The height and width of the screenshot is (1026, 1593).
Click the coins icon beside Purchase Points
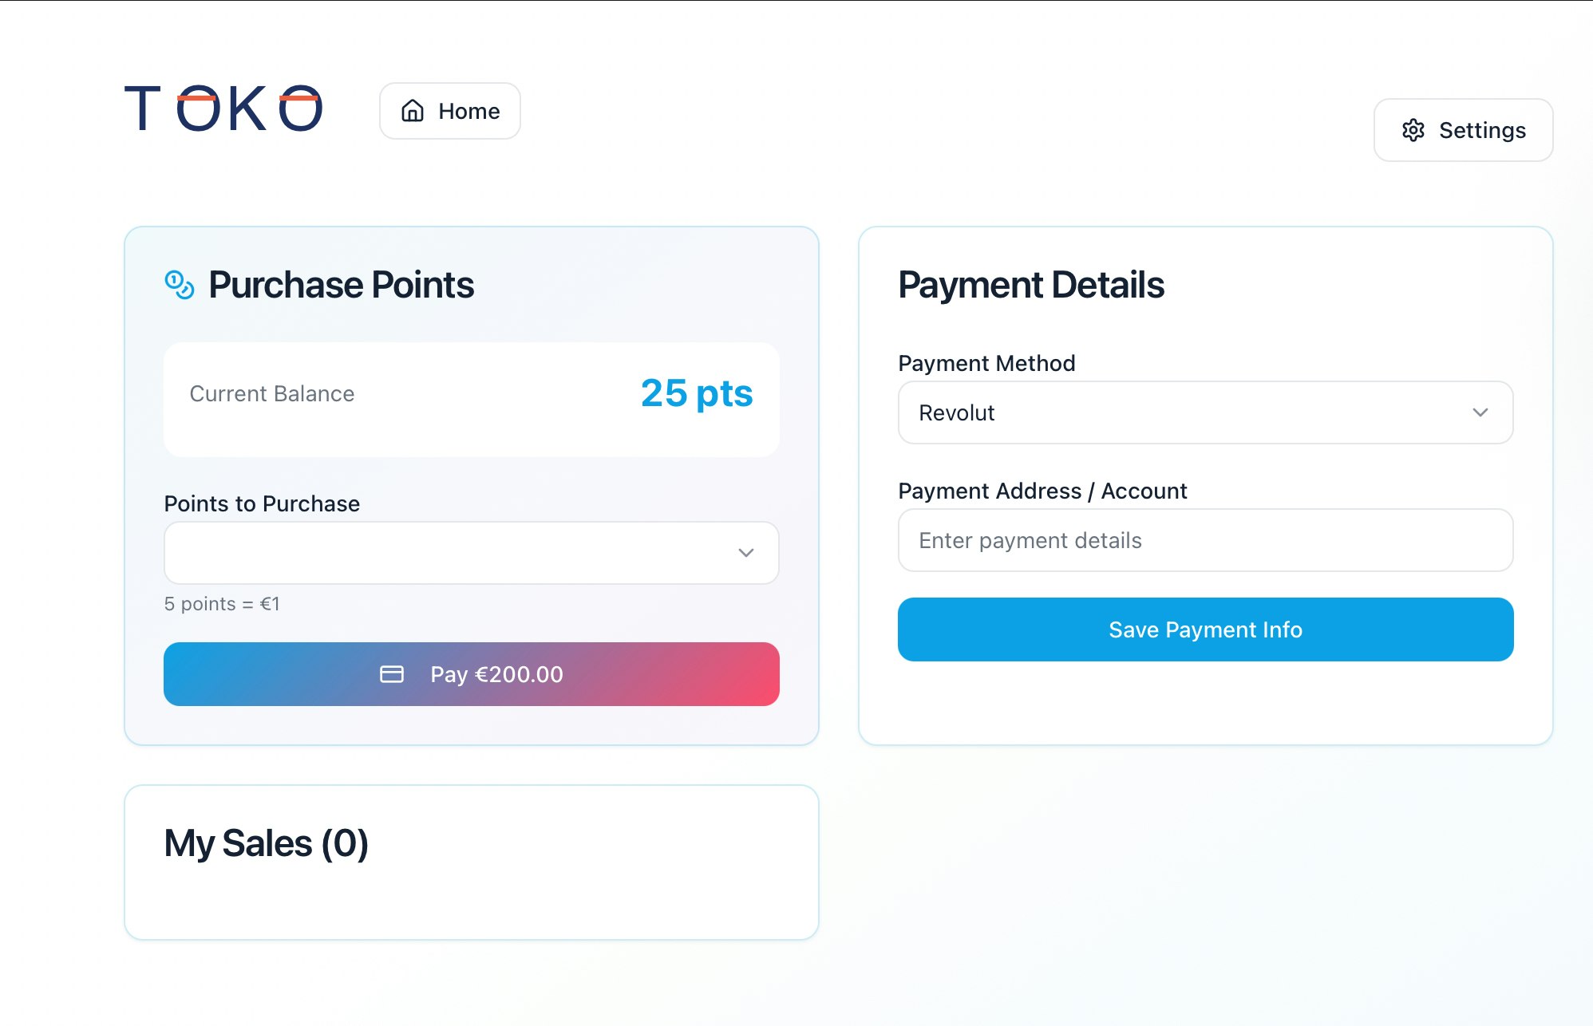point(180,286)
